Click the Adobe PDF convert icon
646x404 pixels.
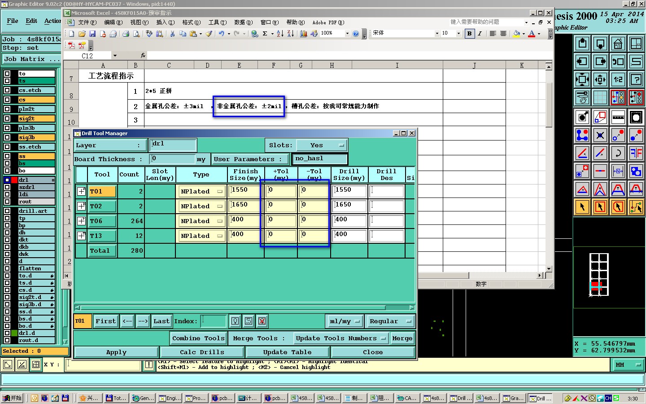coord(71,45)
